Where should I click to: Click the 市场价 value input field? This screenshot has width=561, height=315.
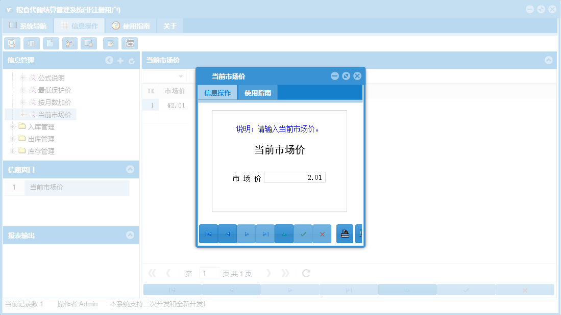point(295,177)
